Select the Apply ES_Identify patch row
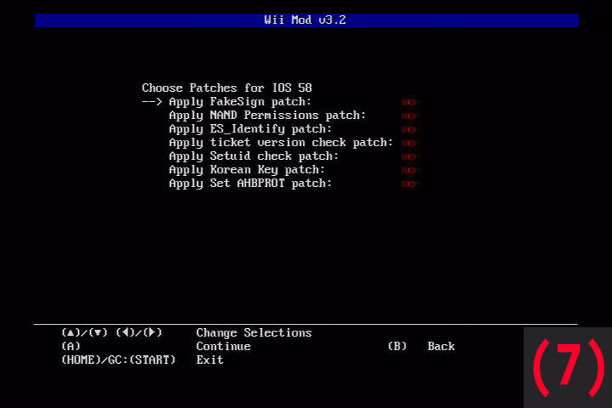 point(250,129)
